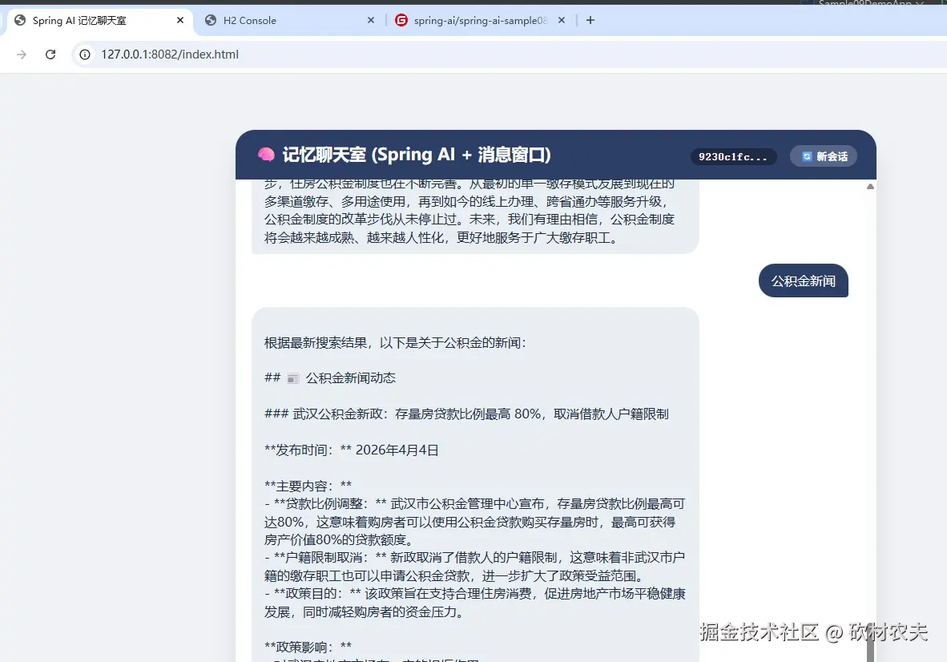
Task: Click the user message bubble 公积金新闻
Action: pos(804,281)
